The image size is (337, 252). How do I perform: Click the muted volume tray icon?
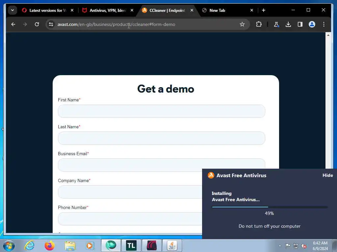(x=304, y=246)
